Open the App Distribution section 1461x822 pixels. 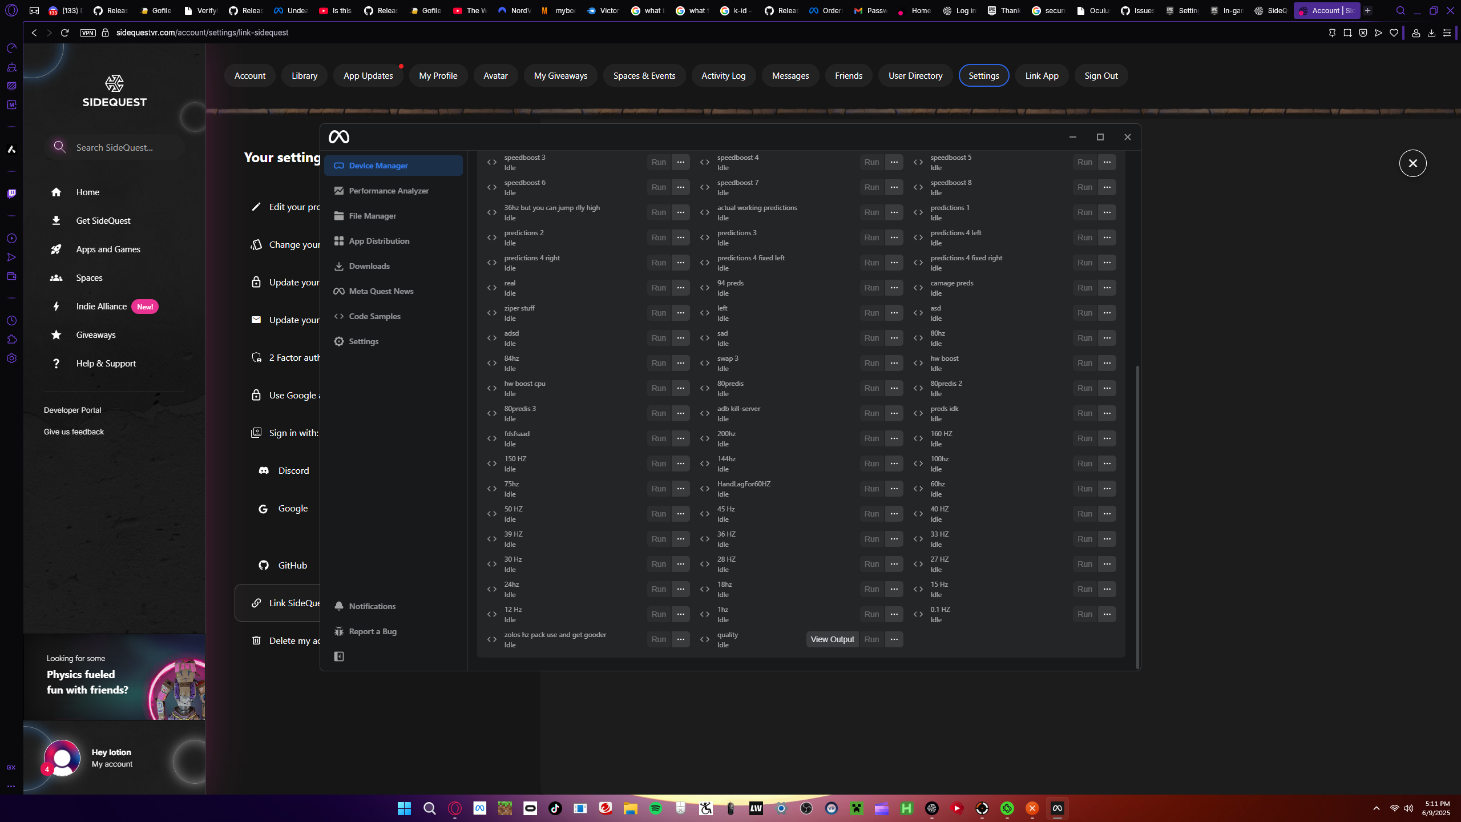pos(378,241)
